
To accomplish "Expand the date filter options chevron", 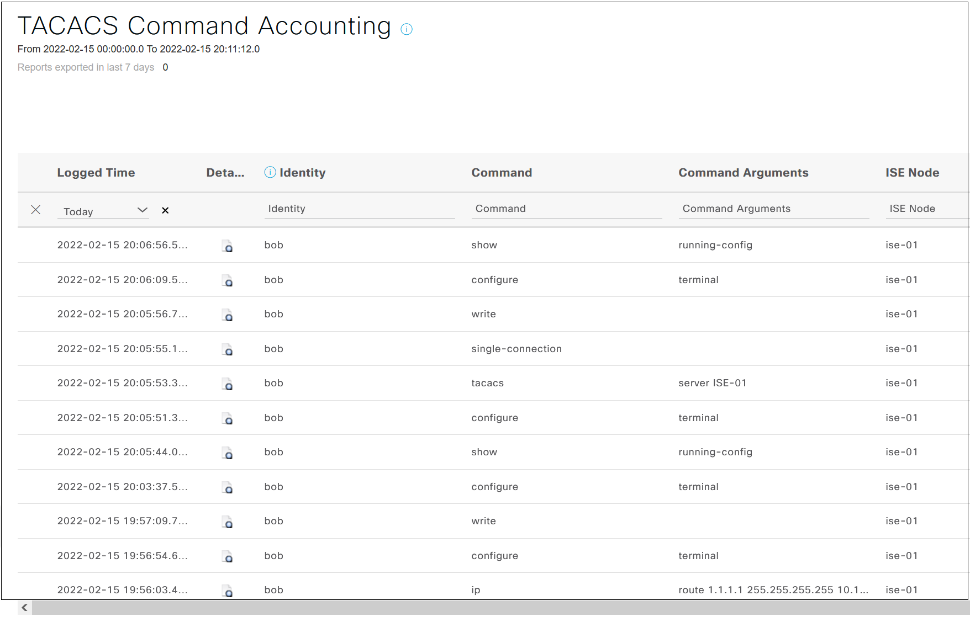I will 143,210.
